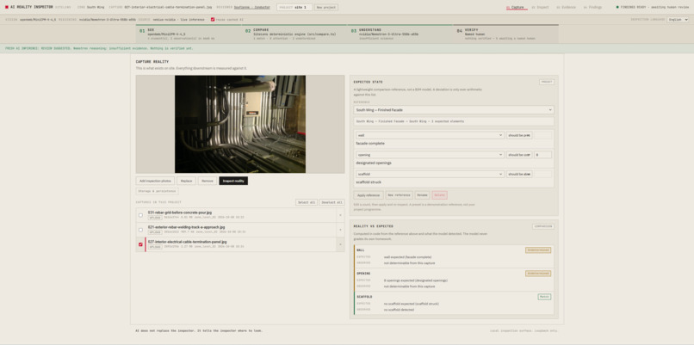
Task: Switch to the Findings tab
Action: pyautogui.click(x=592, y=7)
